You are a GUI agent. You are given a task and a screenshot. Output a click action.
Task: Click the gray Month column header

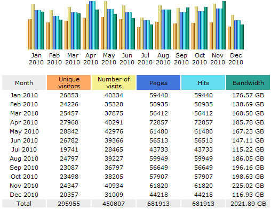(24, 82)
